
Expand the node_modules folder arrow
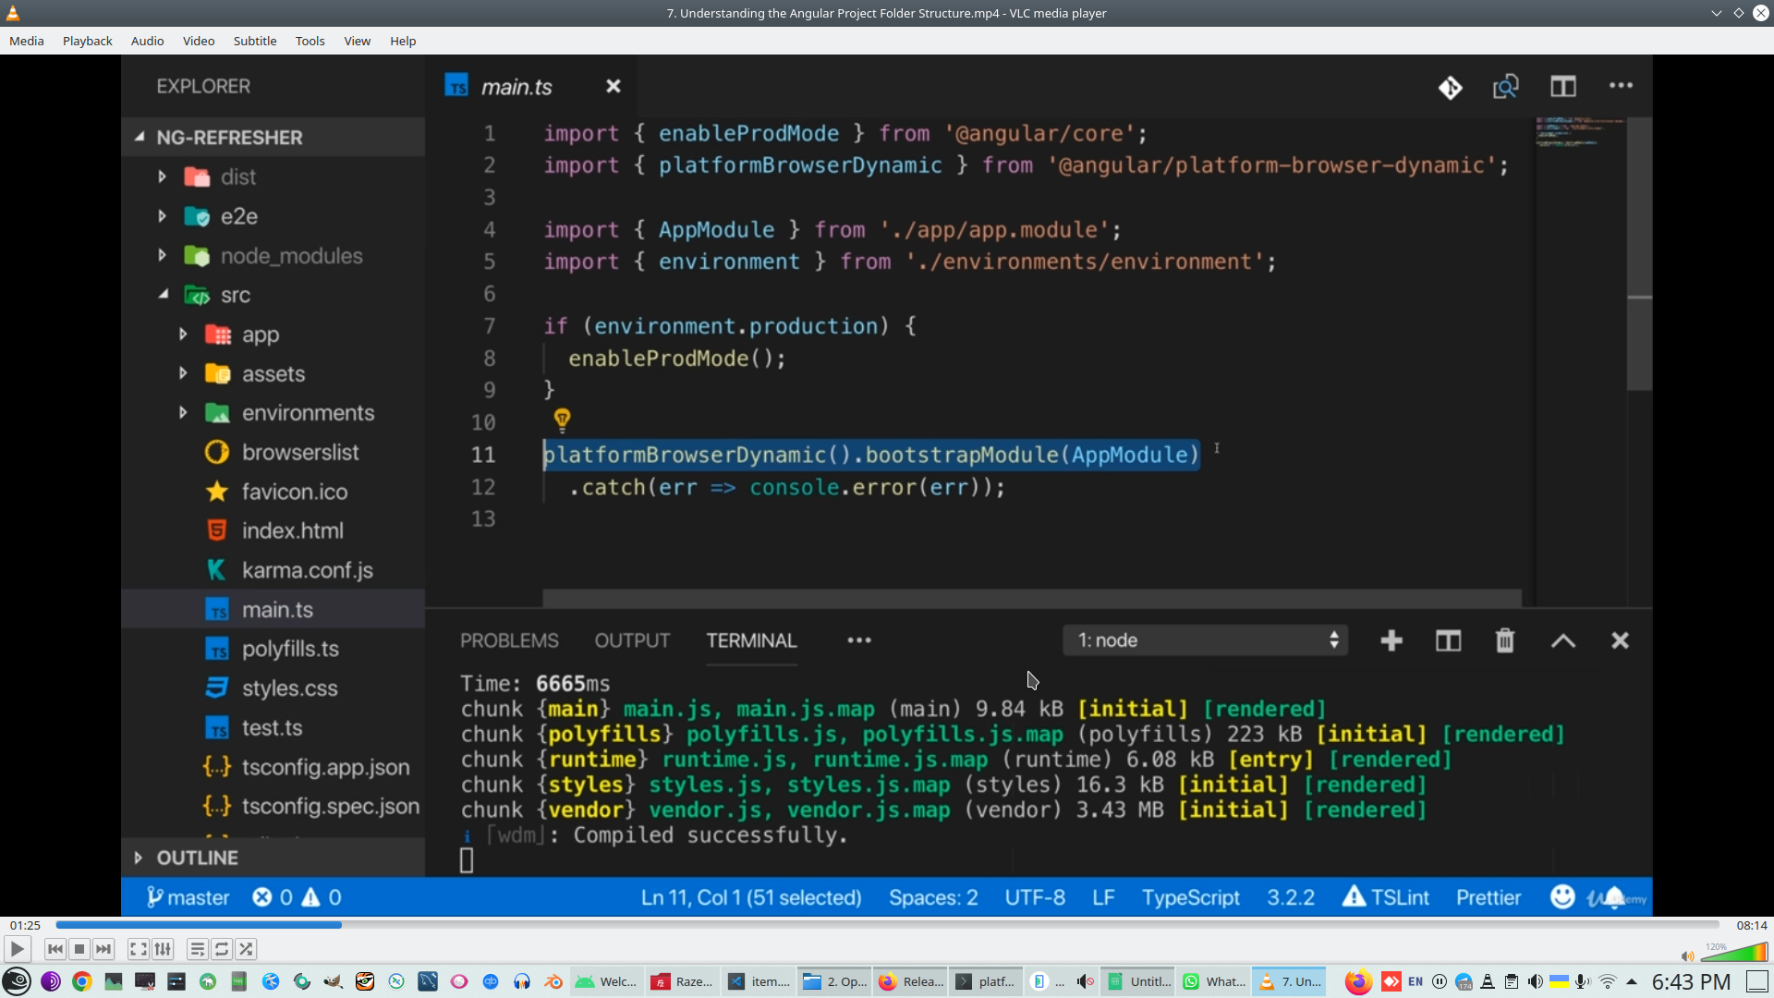163,255
